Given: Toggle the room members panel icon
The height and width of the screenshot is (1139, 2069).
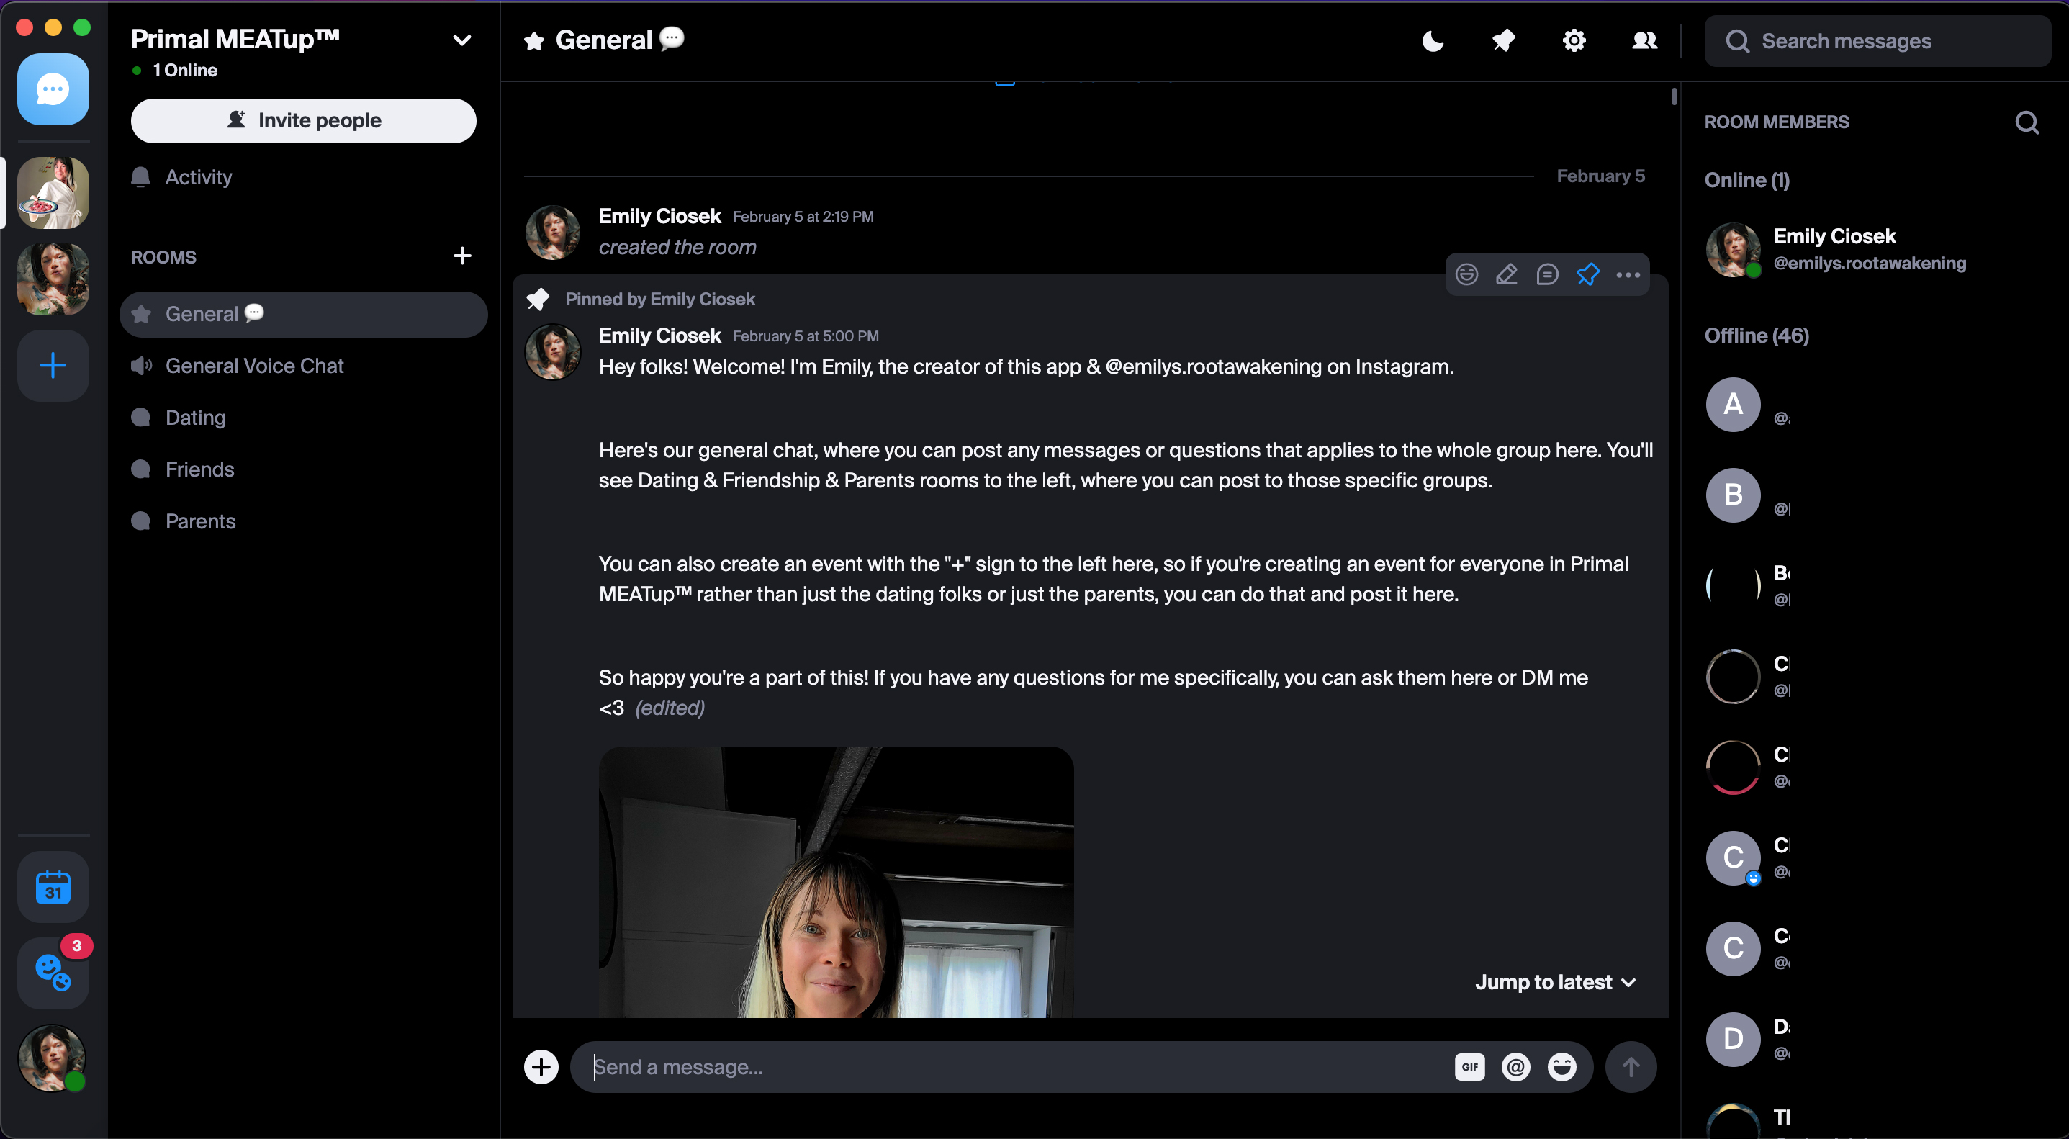Looking at the screenshot, I should tap(1645, 40).
